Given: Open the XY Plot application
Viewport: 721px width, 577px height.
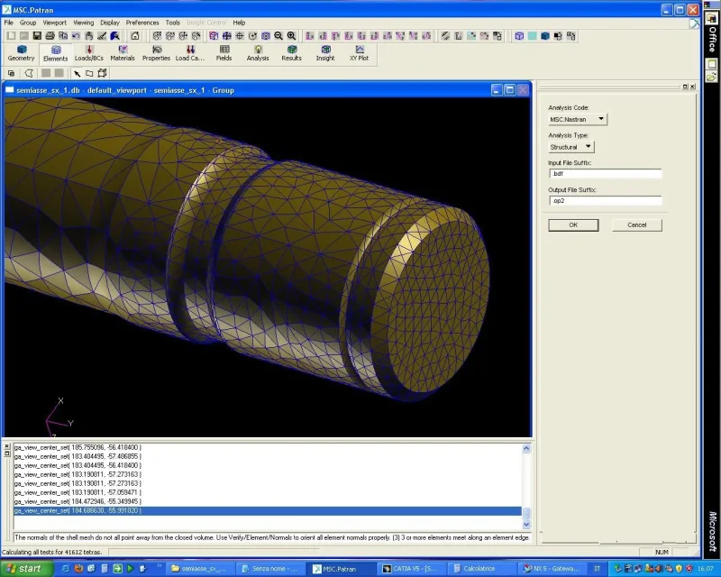Looking at the screenshot, I should (359, 53).
